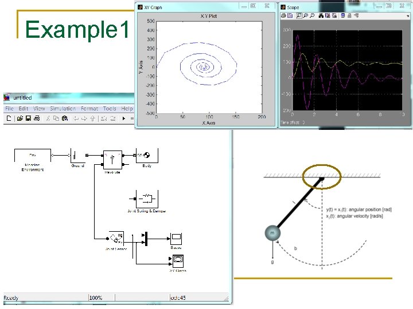413x309 pixels.
Task: Autoscale the Scope with binoculars icon
Action: (321, 15)
